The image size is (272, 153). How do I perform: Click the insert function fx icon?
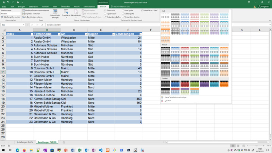click(x=42, y=25)
